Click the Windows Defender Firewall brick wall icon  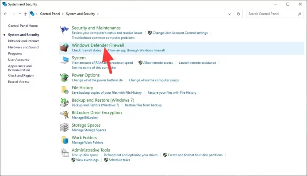64,48
